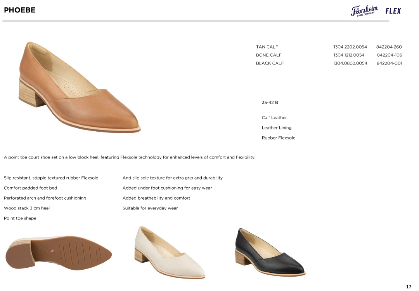Viewport: 419px width, 291px height.
Task: Click the PHOEBE page title
Action: pos(19,10)
